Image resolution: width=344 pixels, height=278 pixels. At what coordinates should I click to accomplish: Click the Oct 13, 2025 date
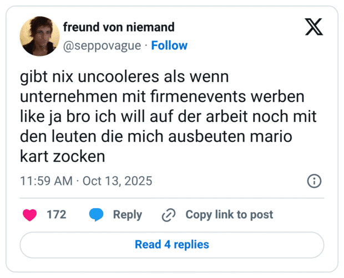tap(117, 181)
